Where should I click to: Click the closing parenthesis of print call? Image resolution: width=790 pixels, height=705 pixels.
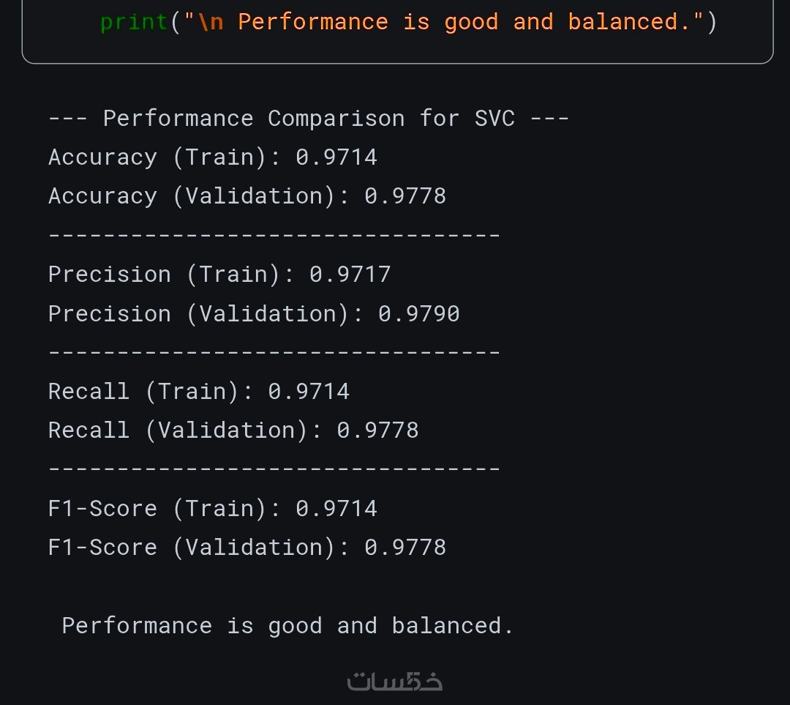tap(711, 22)
